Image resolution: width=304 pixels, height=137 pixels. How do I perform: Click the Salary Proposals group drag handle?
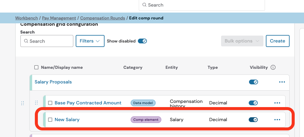(23, 103)
